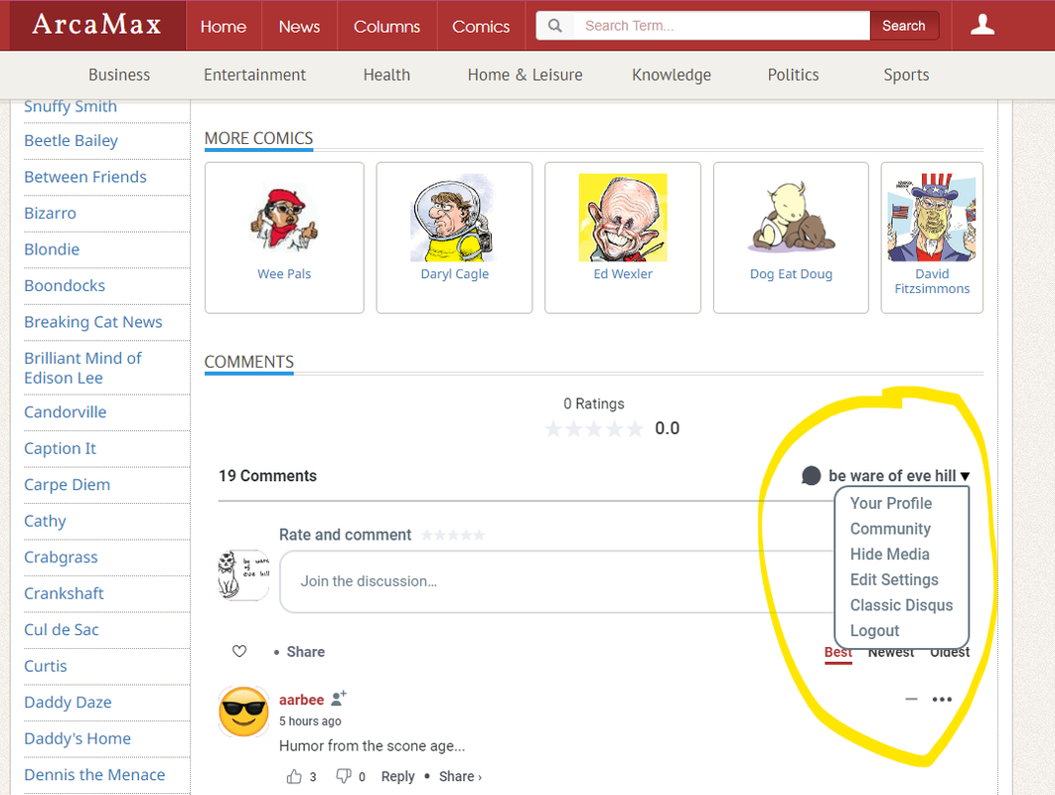
Task: Sort comments by Best
Action: click(x=838, y=652)
